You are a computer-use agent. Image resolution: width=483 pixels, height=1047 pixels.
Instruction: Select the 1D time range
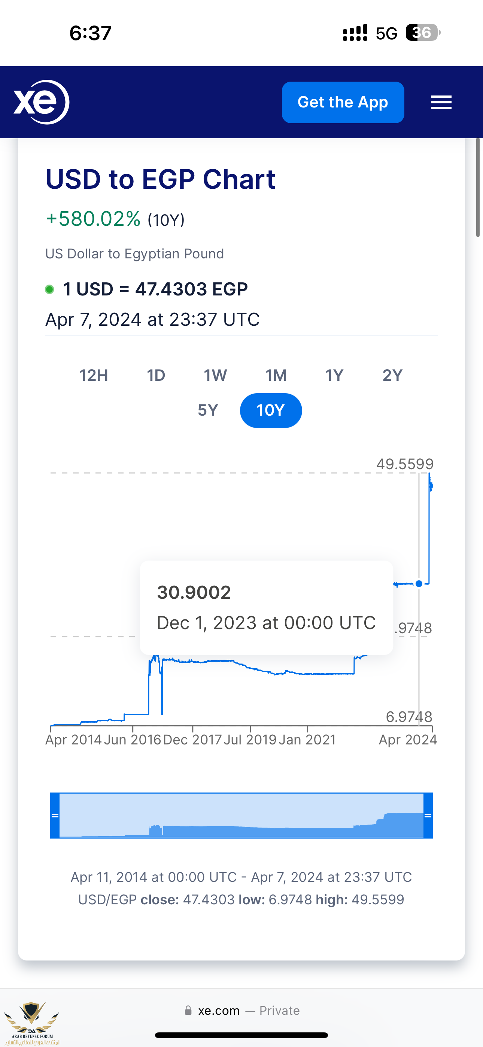click(x=156, y=375)
